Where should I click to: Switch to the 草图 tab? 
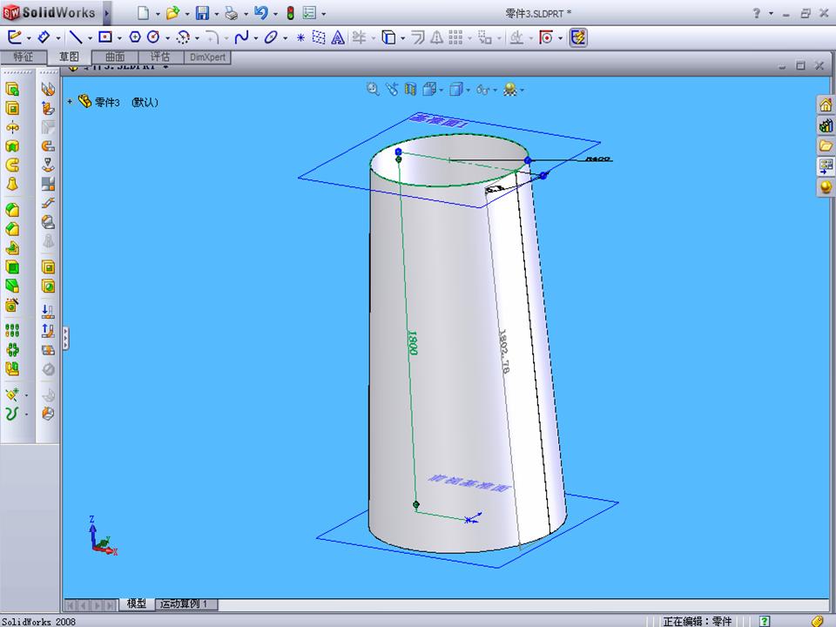(69, 57)
